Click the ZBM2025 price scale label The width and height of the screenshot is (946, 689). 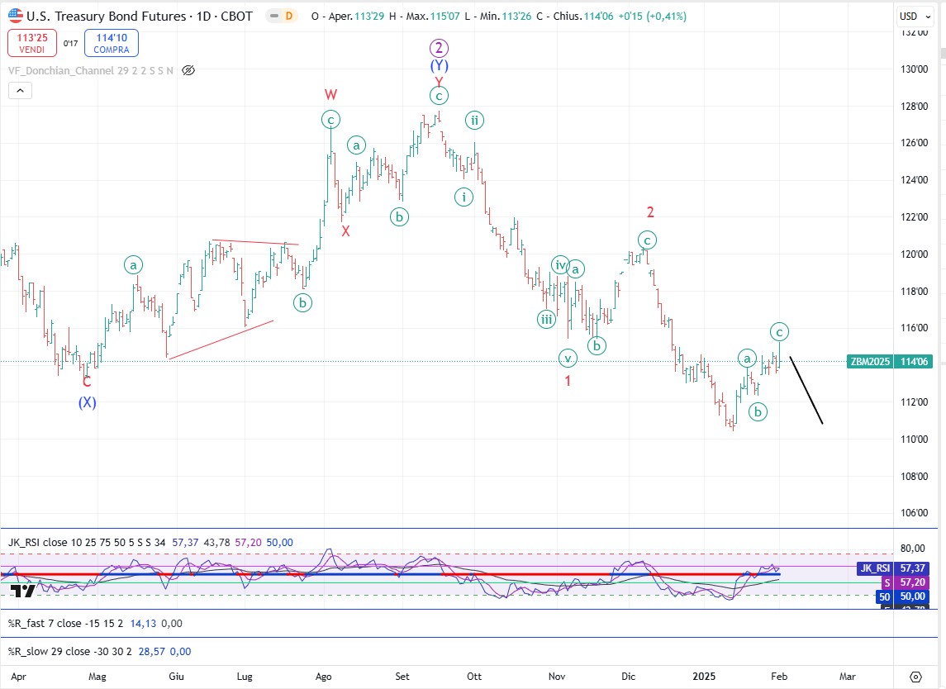(870, 361)
